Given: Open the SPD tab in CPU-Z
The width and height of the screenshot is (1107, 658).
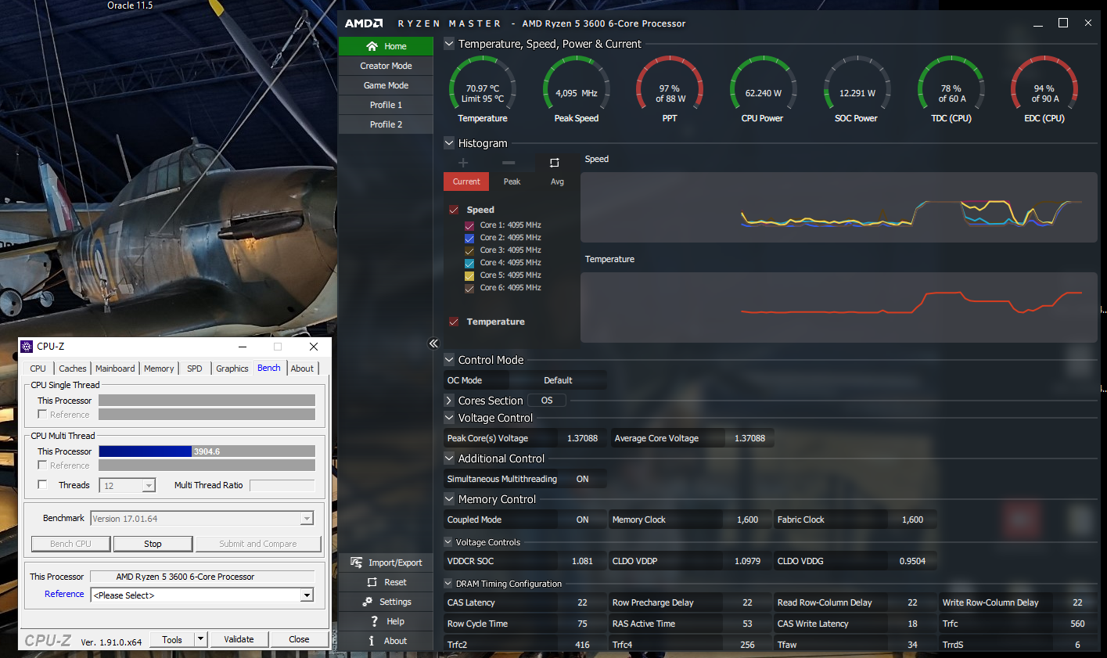Looking at the screenshot, I should [x=195, y=369].
